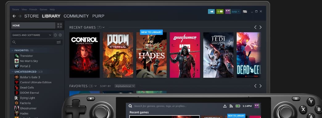Select Control Ultimate Edition in sidebar list
This screenshot has width=322, height=118.
[x=36, y=82]
